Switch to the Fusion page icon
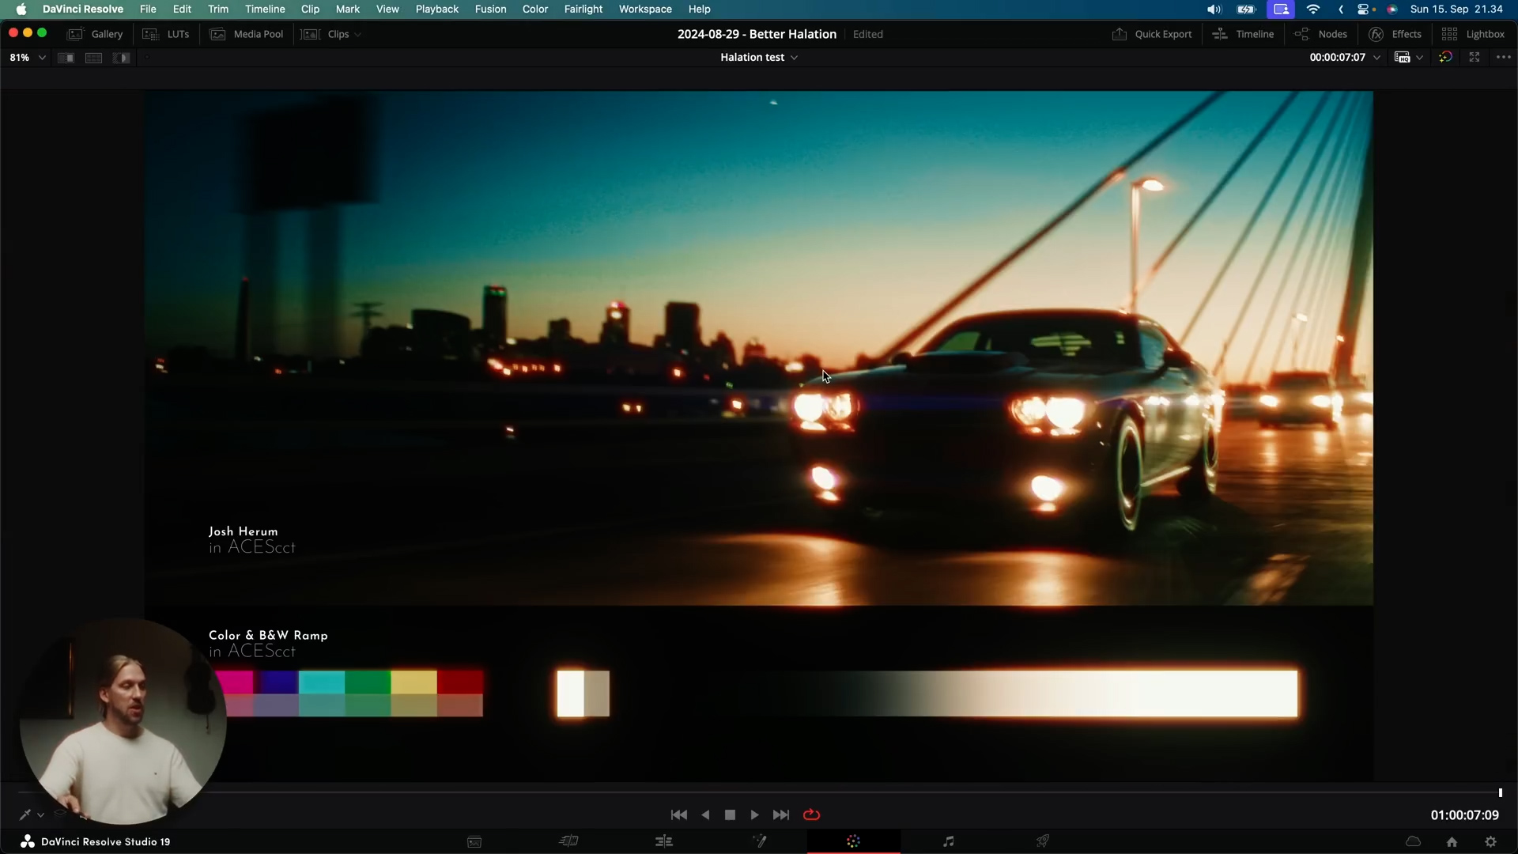The image size is (1518, 854). [x=759, y=841]
